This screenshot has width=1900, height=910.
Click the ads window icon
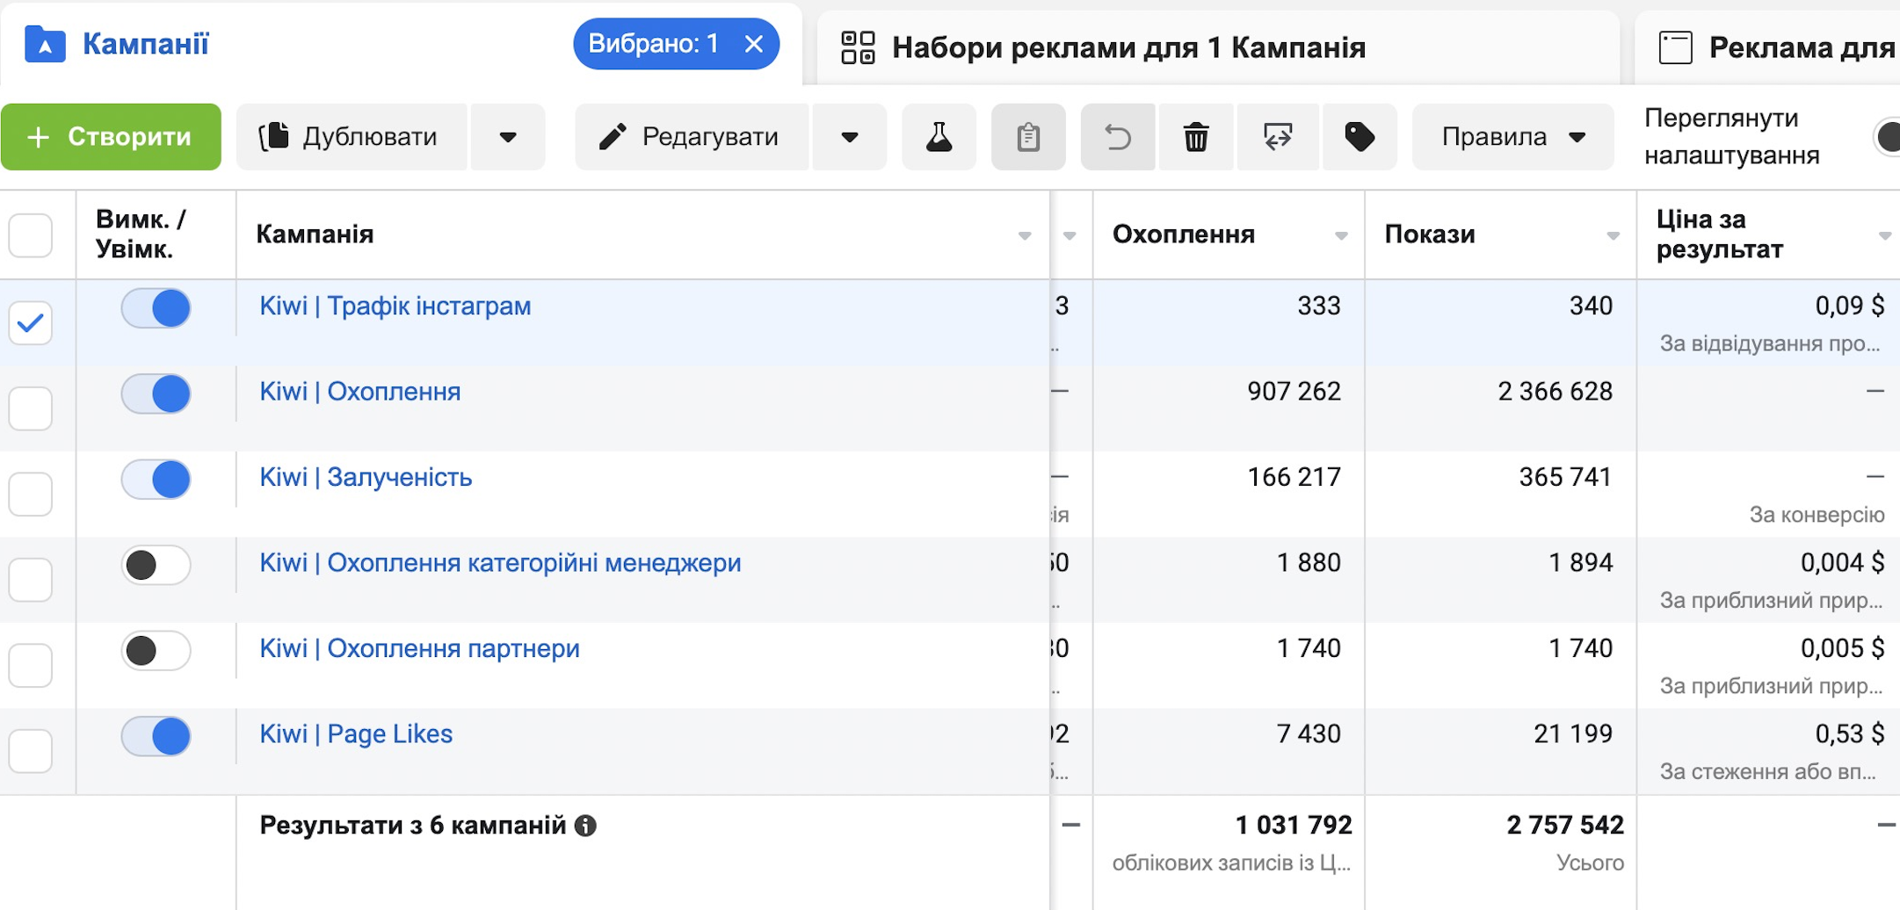[x=1675, y=47]
